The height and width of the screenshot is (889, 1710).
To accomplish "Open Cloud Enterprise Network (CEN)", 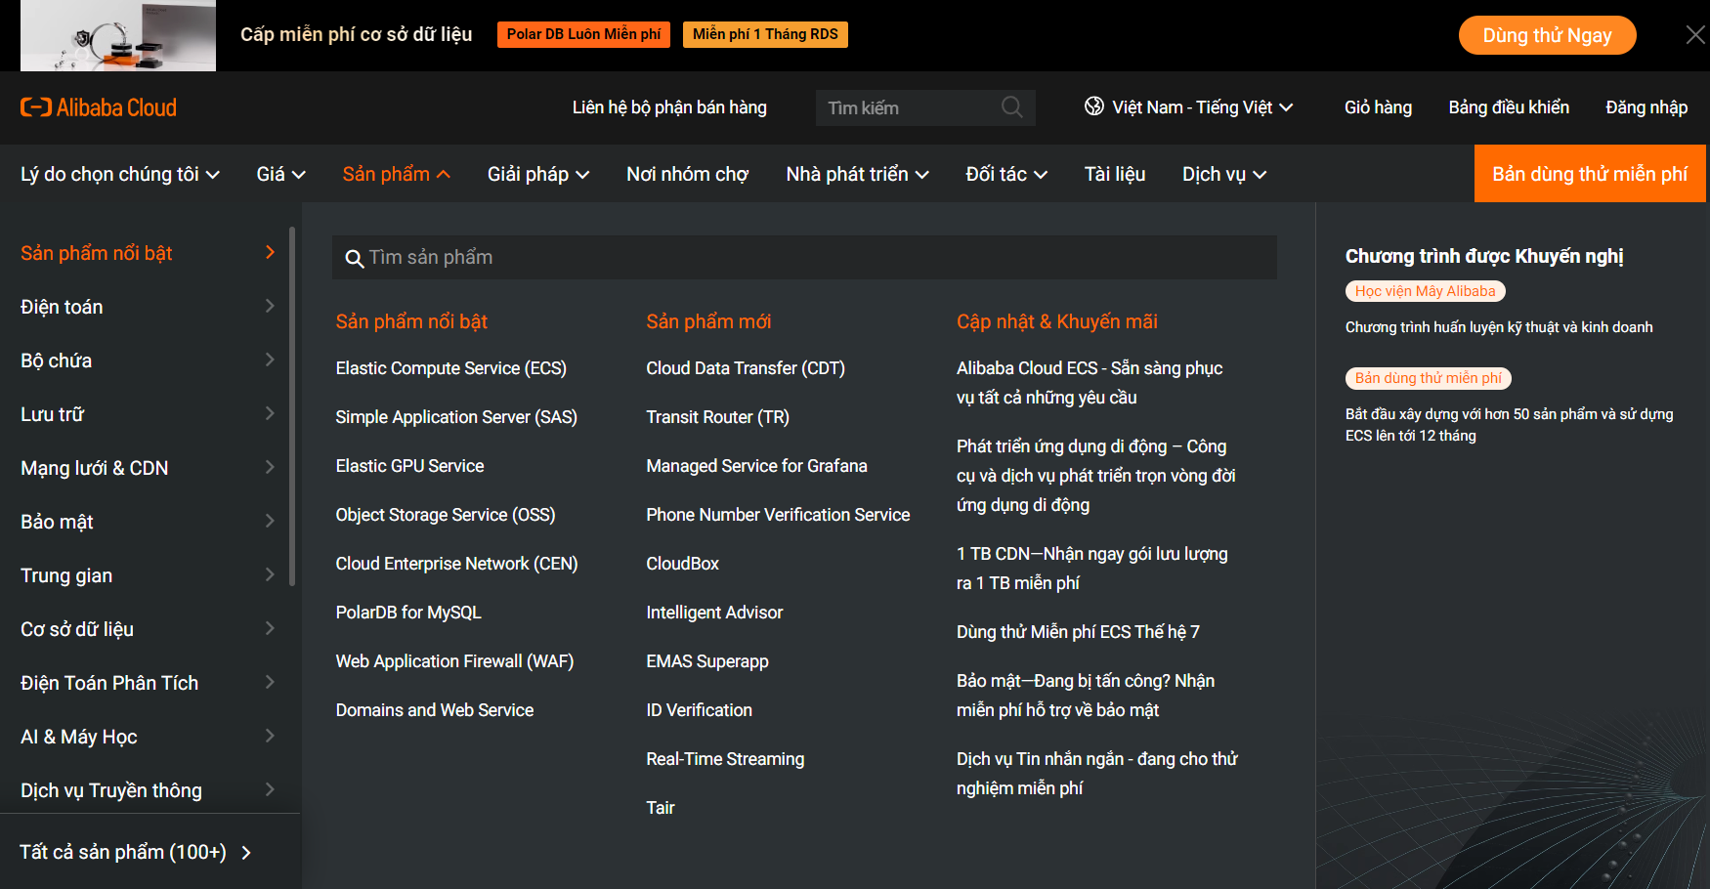I will click(x=456, y=564).
